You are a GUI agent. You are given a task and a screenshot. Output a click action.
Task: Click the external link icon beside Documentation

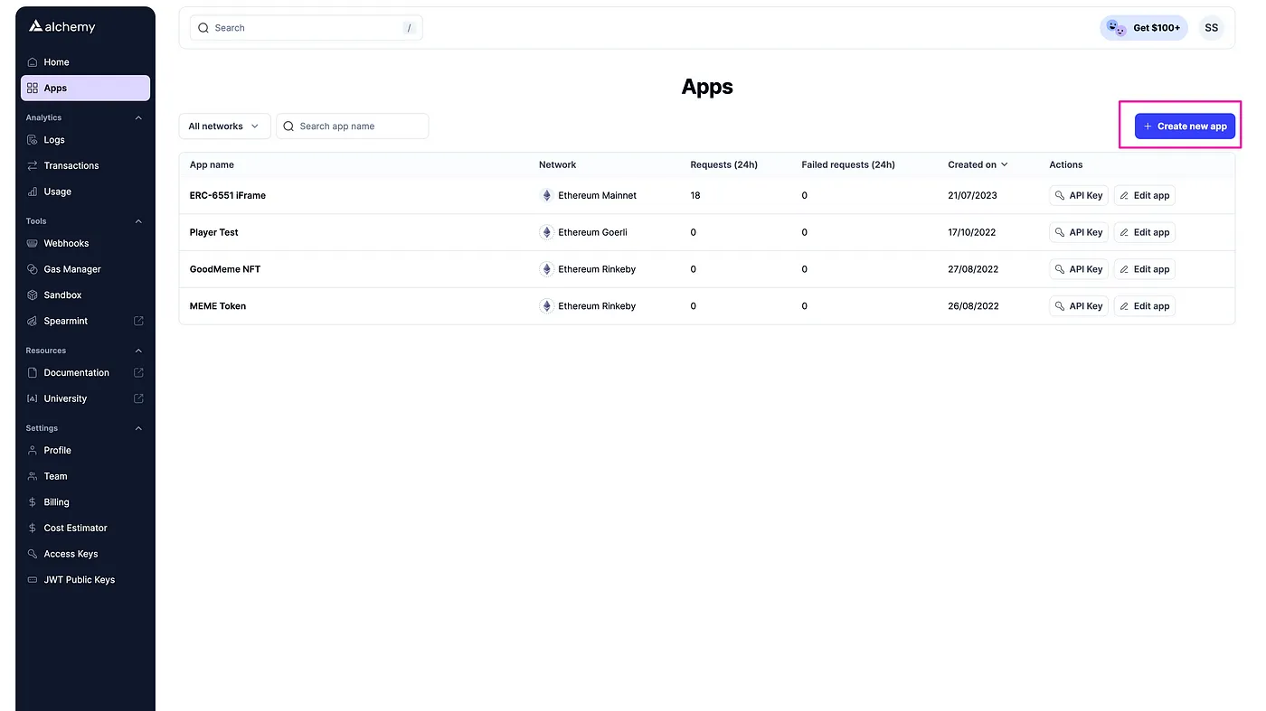(x=138, y=372)
